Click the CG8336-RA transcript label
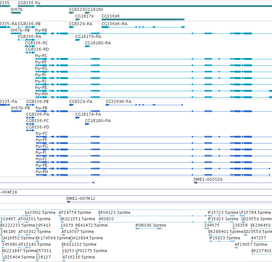 tap(30, 36)
